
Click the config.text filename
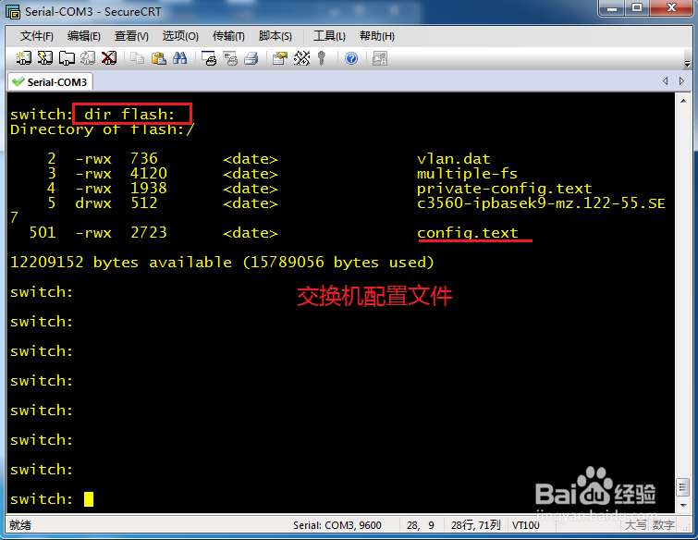[468, 233]
